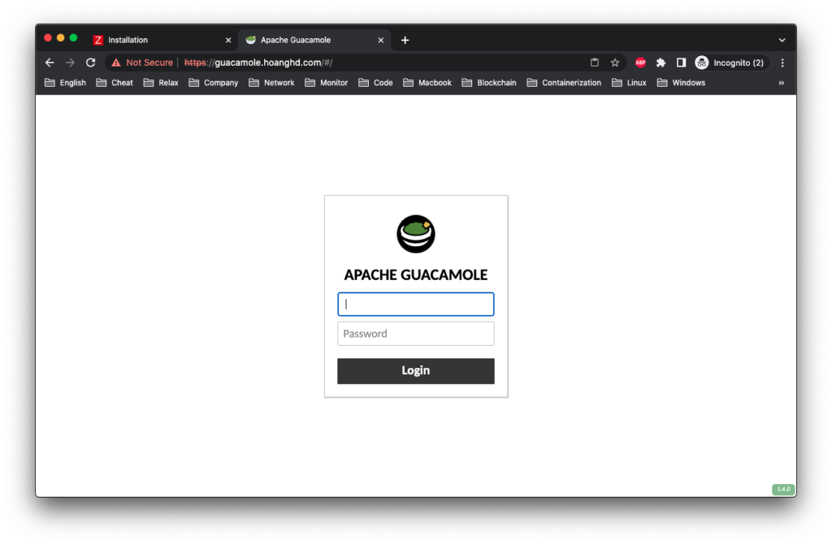
Task: Open a new tab with plus button
Action: [405, 41]
